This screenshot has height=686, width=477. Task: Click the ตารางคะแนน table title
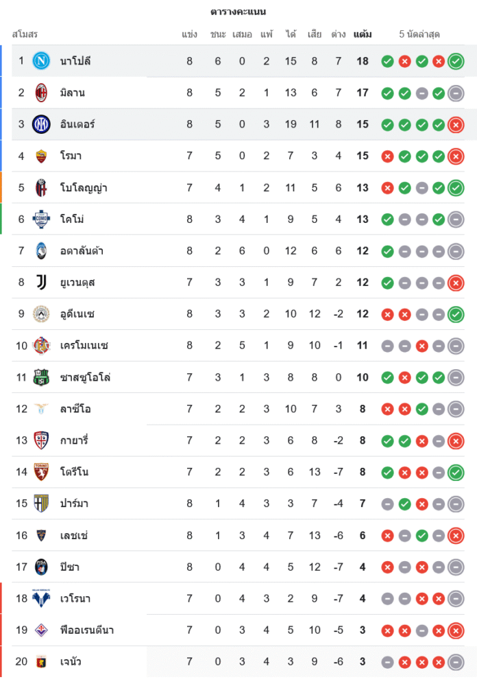238,12
